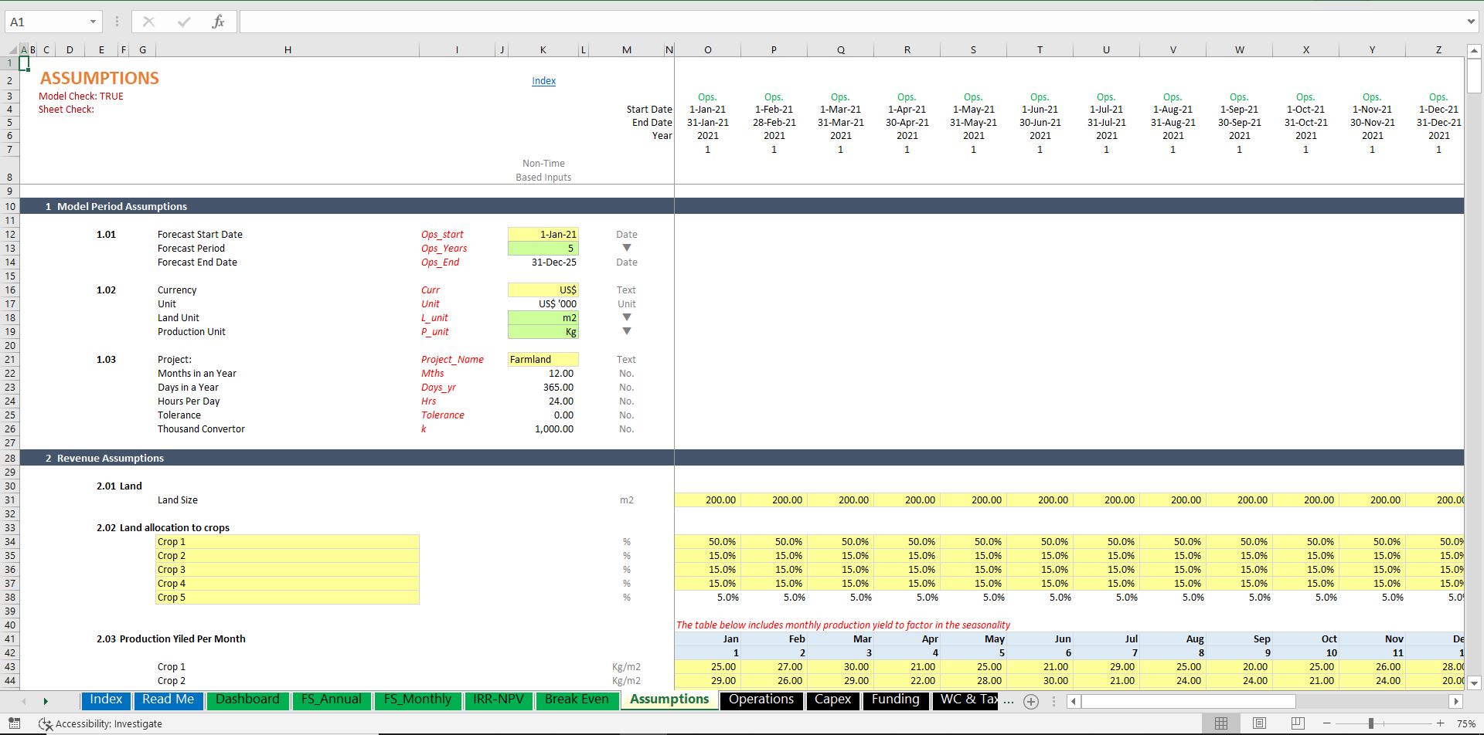This screenshot has height=735, width=1484.
Task: Click horizontal scrollbar left arrow
Action: 1074,701
